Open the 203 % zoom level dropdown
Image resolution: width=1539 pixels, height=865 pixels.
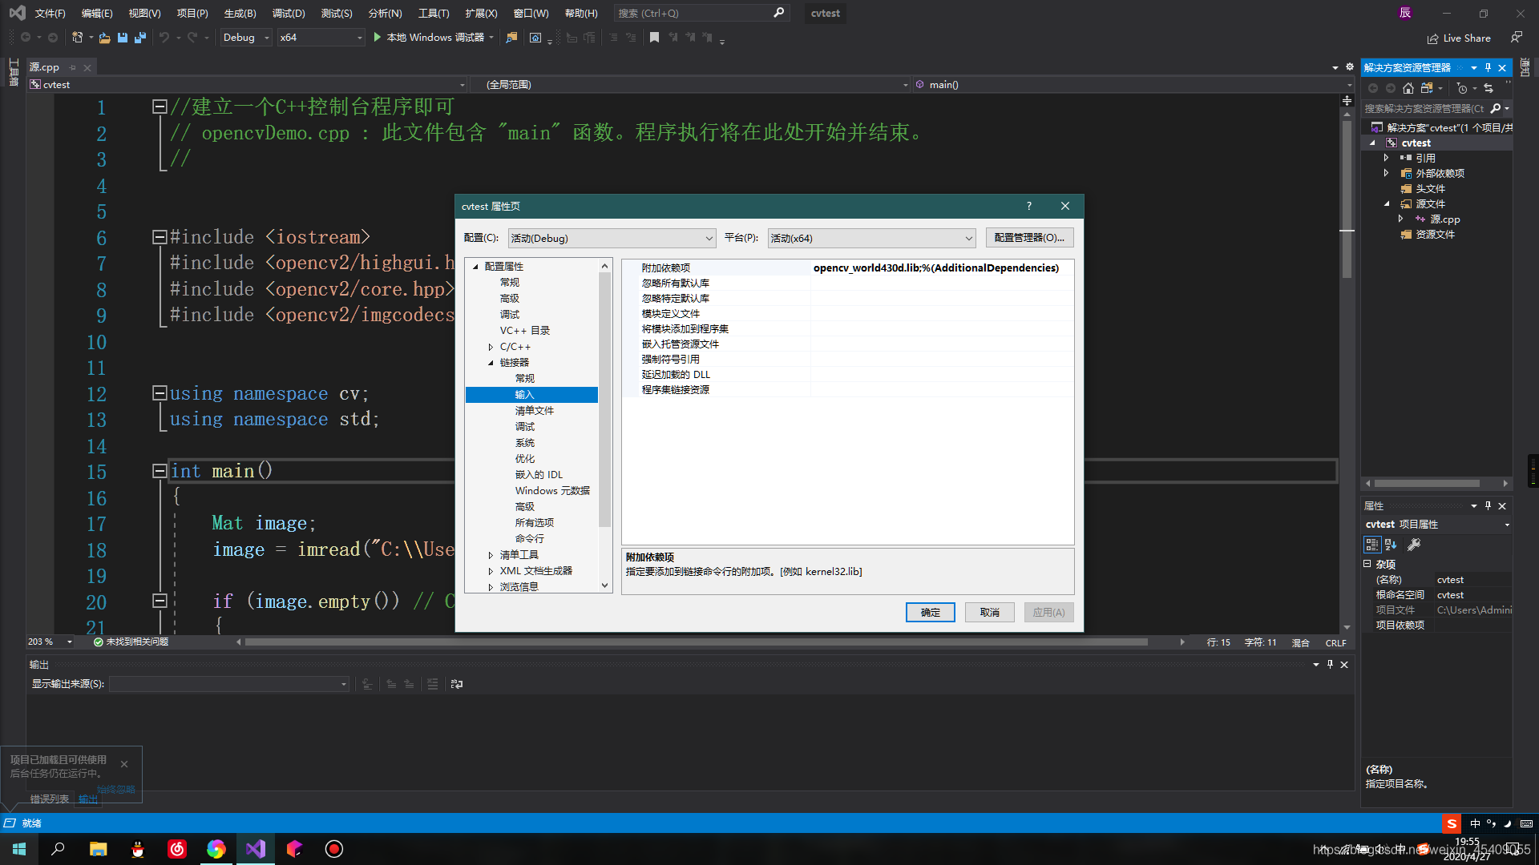[50, 642]
